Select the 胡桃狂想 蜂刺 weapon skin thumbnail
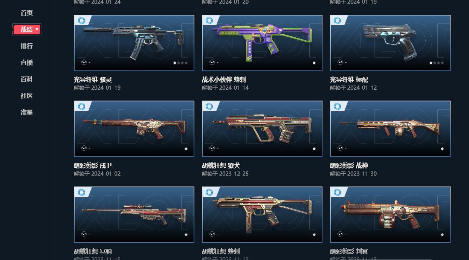 click(x=262, y=215)
